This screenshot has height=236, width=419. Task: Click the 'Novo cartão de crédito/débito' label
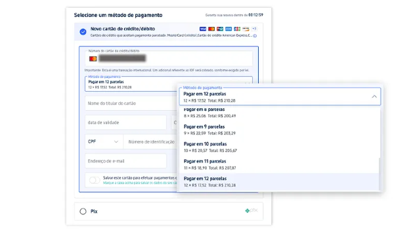123,29
